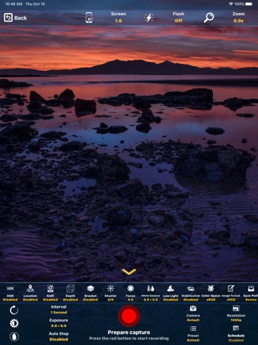Click the "Prepare capture" label

click(129, 332)
